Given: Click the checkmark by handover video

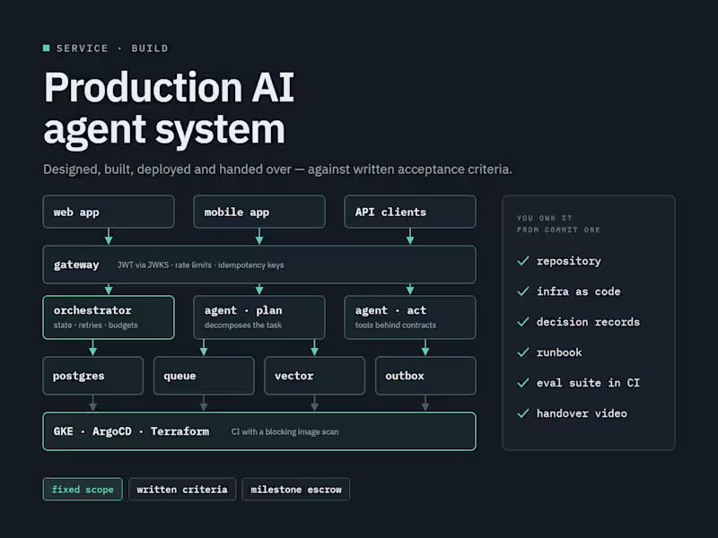Looking at the screenshot, I should 523,413.
